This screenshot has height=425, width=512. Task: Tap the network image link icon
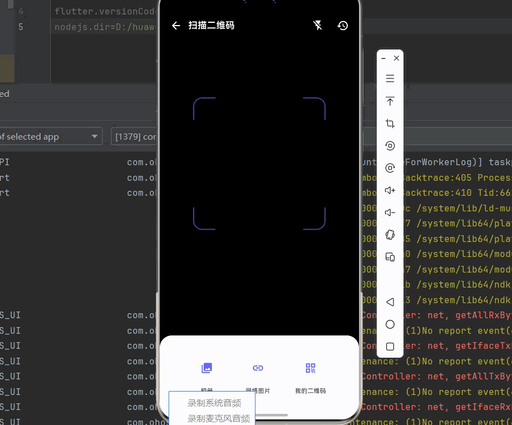pos(258,368)
